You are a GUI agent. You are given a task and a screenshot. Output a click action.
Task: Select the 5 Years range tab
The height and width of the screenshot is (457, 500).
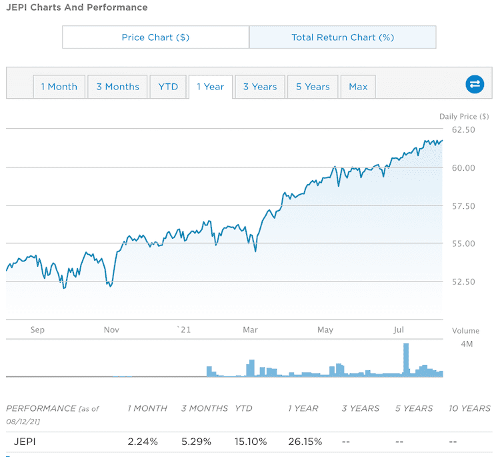click(313, 87)
